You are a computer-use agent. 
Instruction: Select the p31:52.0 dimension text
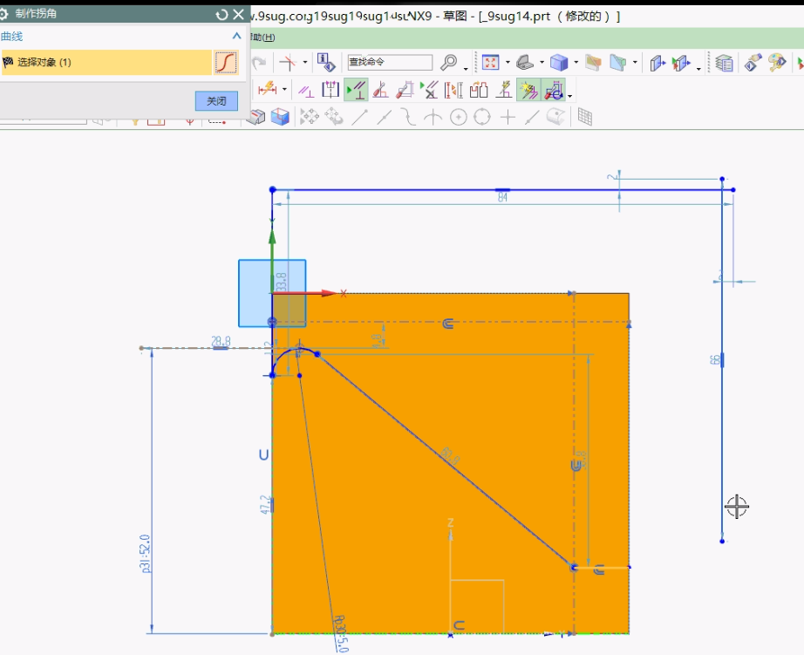click(145, 554)
